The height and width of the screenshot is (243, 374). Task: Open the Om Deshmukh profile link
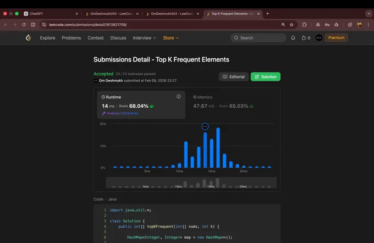111,81
